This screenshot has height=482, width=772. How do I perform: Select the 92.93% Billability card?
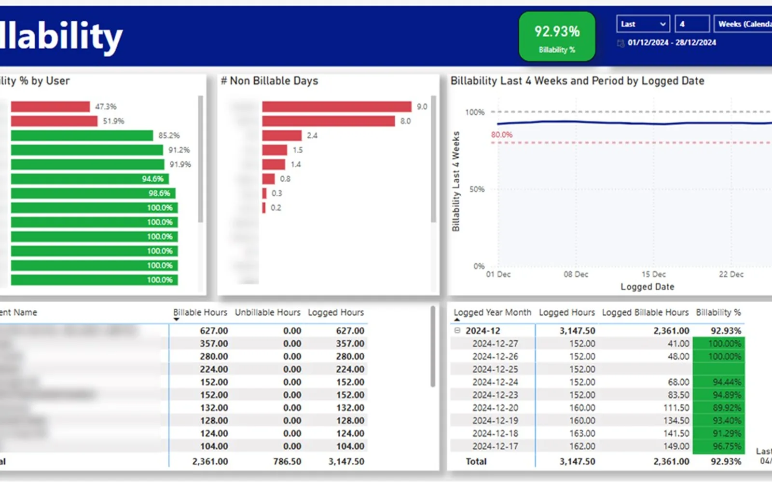point(557,37)
